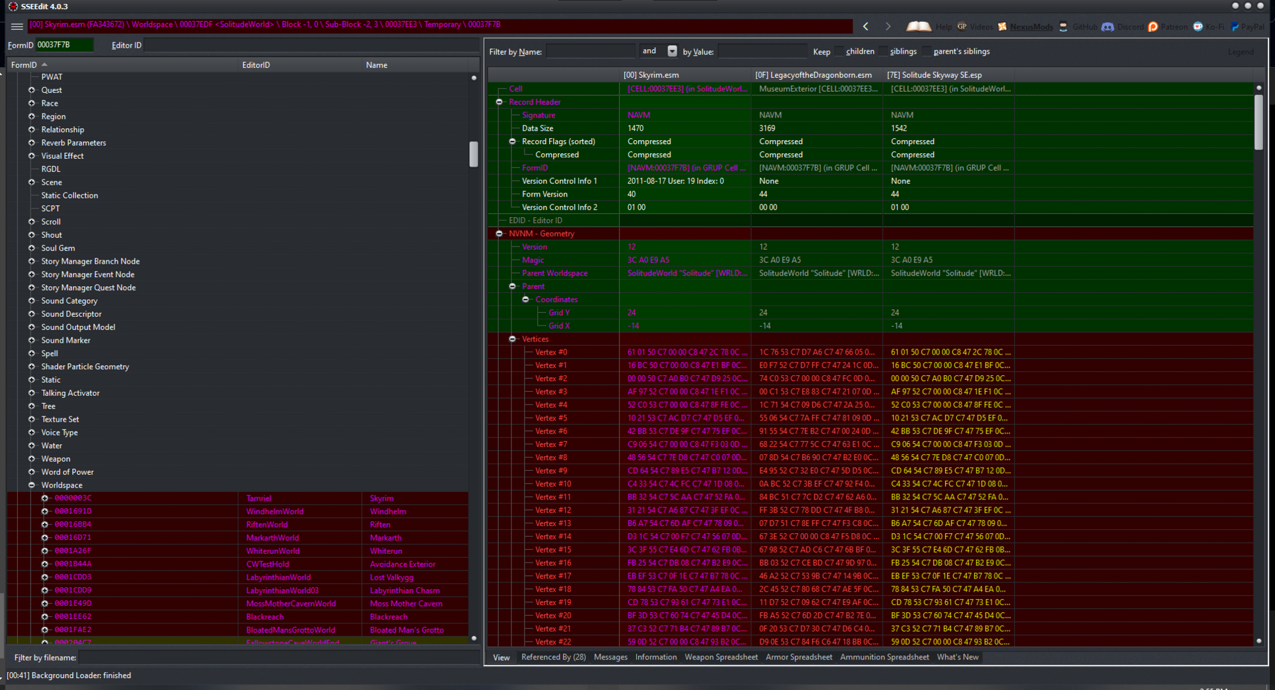Select the Vertex #0 row
Screen dimensions: 1275x690
coord(871,352)
